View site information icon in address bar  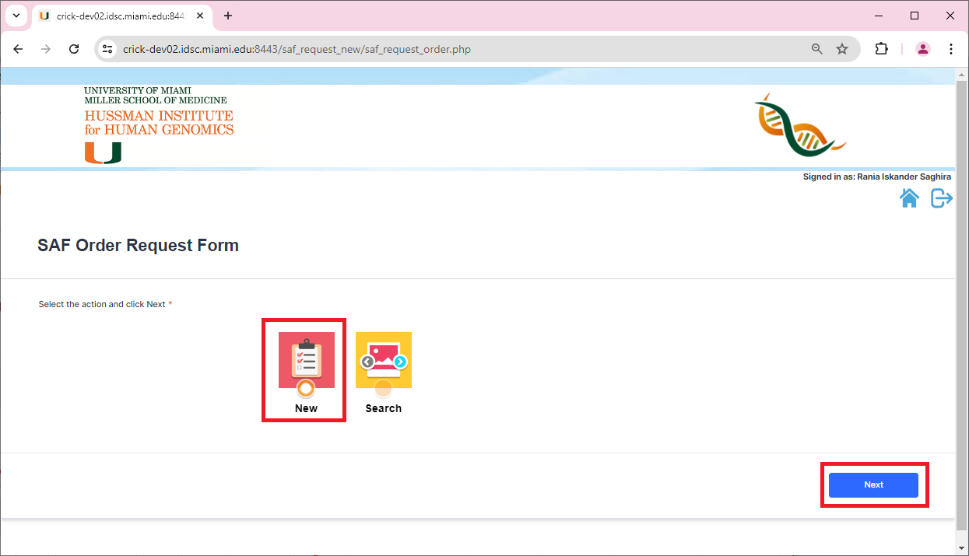(x=108, y=49)
